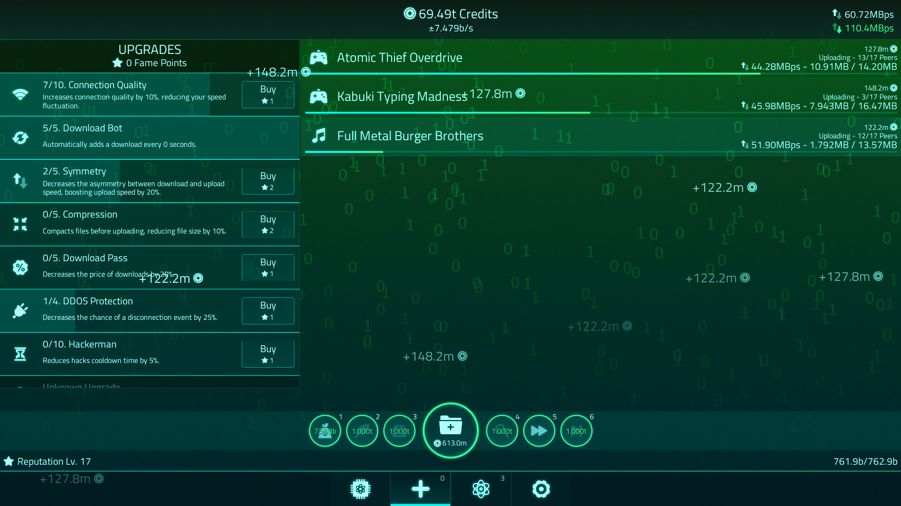Image resolution: width=901 pixels, height=506 pixels.
Task: Click the magnifier ability in hotbar slot 4
Action: [x=501, y=430]
